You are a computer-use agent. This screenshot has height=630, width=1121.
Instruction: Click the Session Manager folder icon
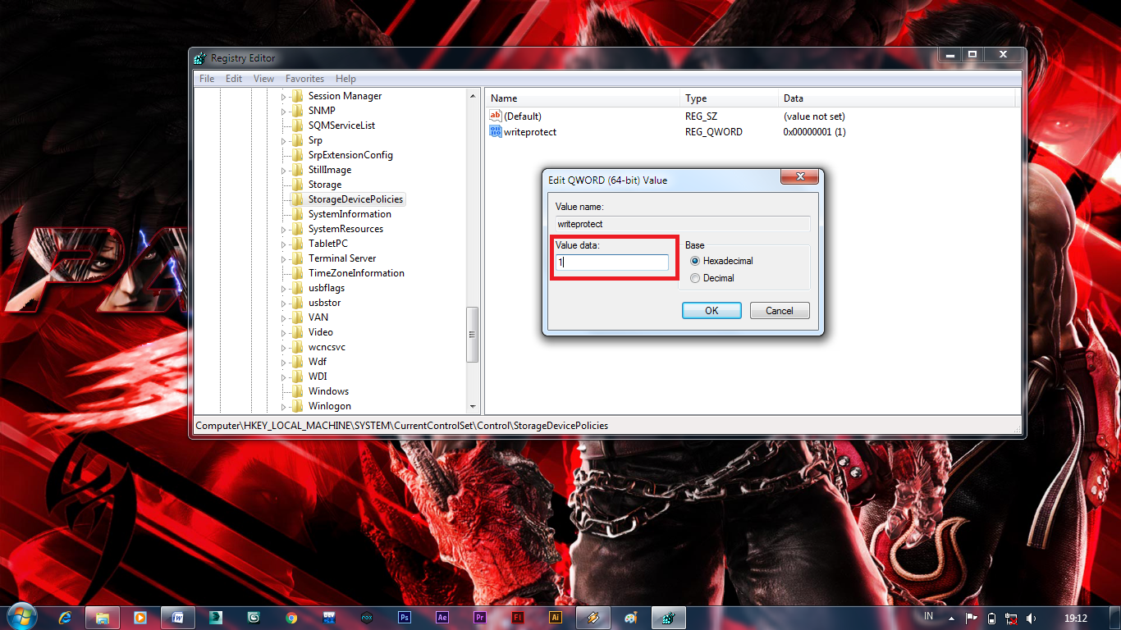click(297, 96)
